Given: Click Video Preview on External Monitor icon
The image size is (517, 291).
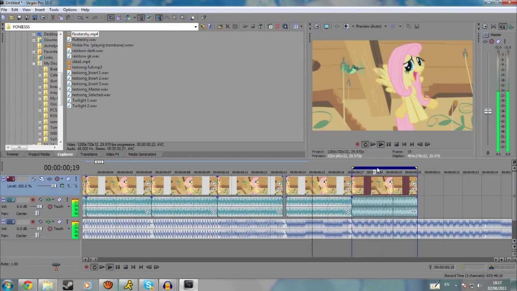Looking at the screenshot, I should point(326,26).
